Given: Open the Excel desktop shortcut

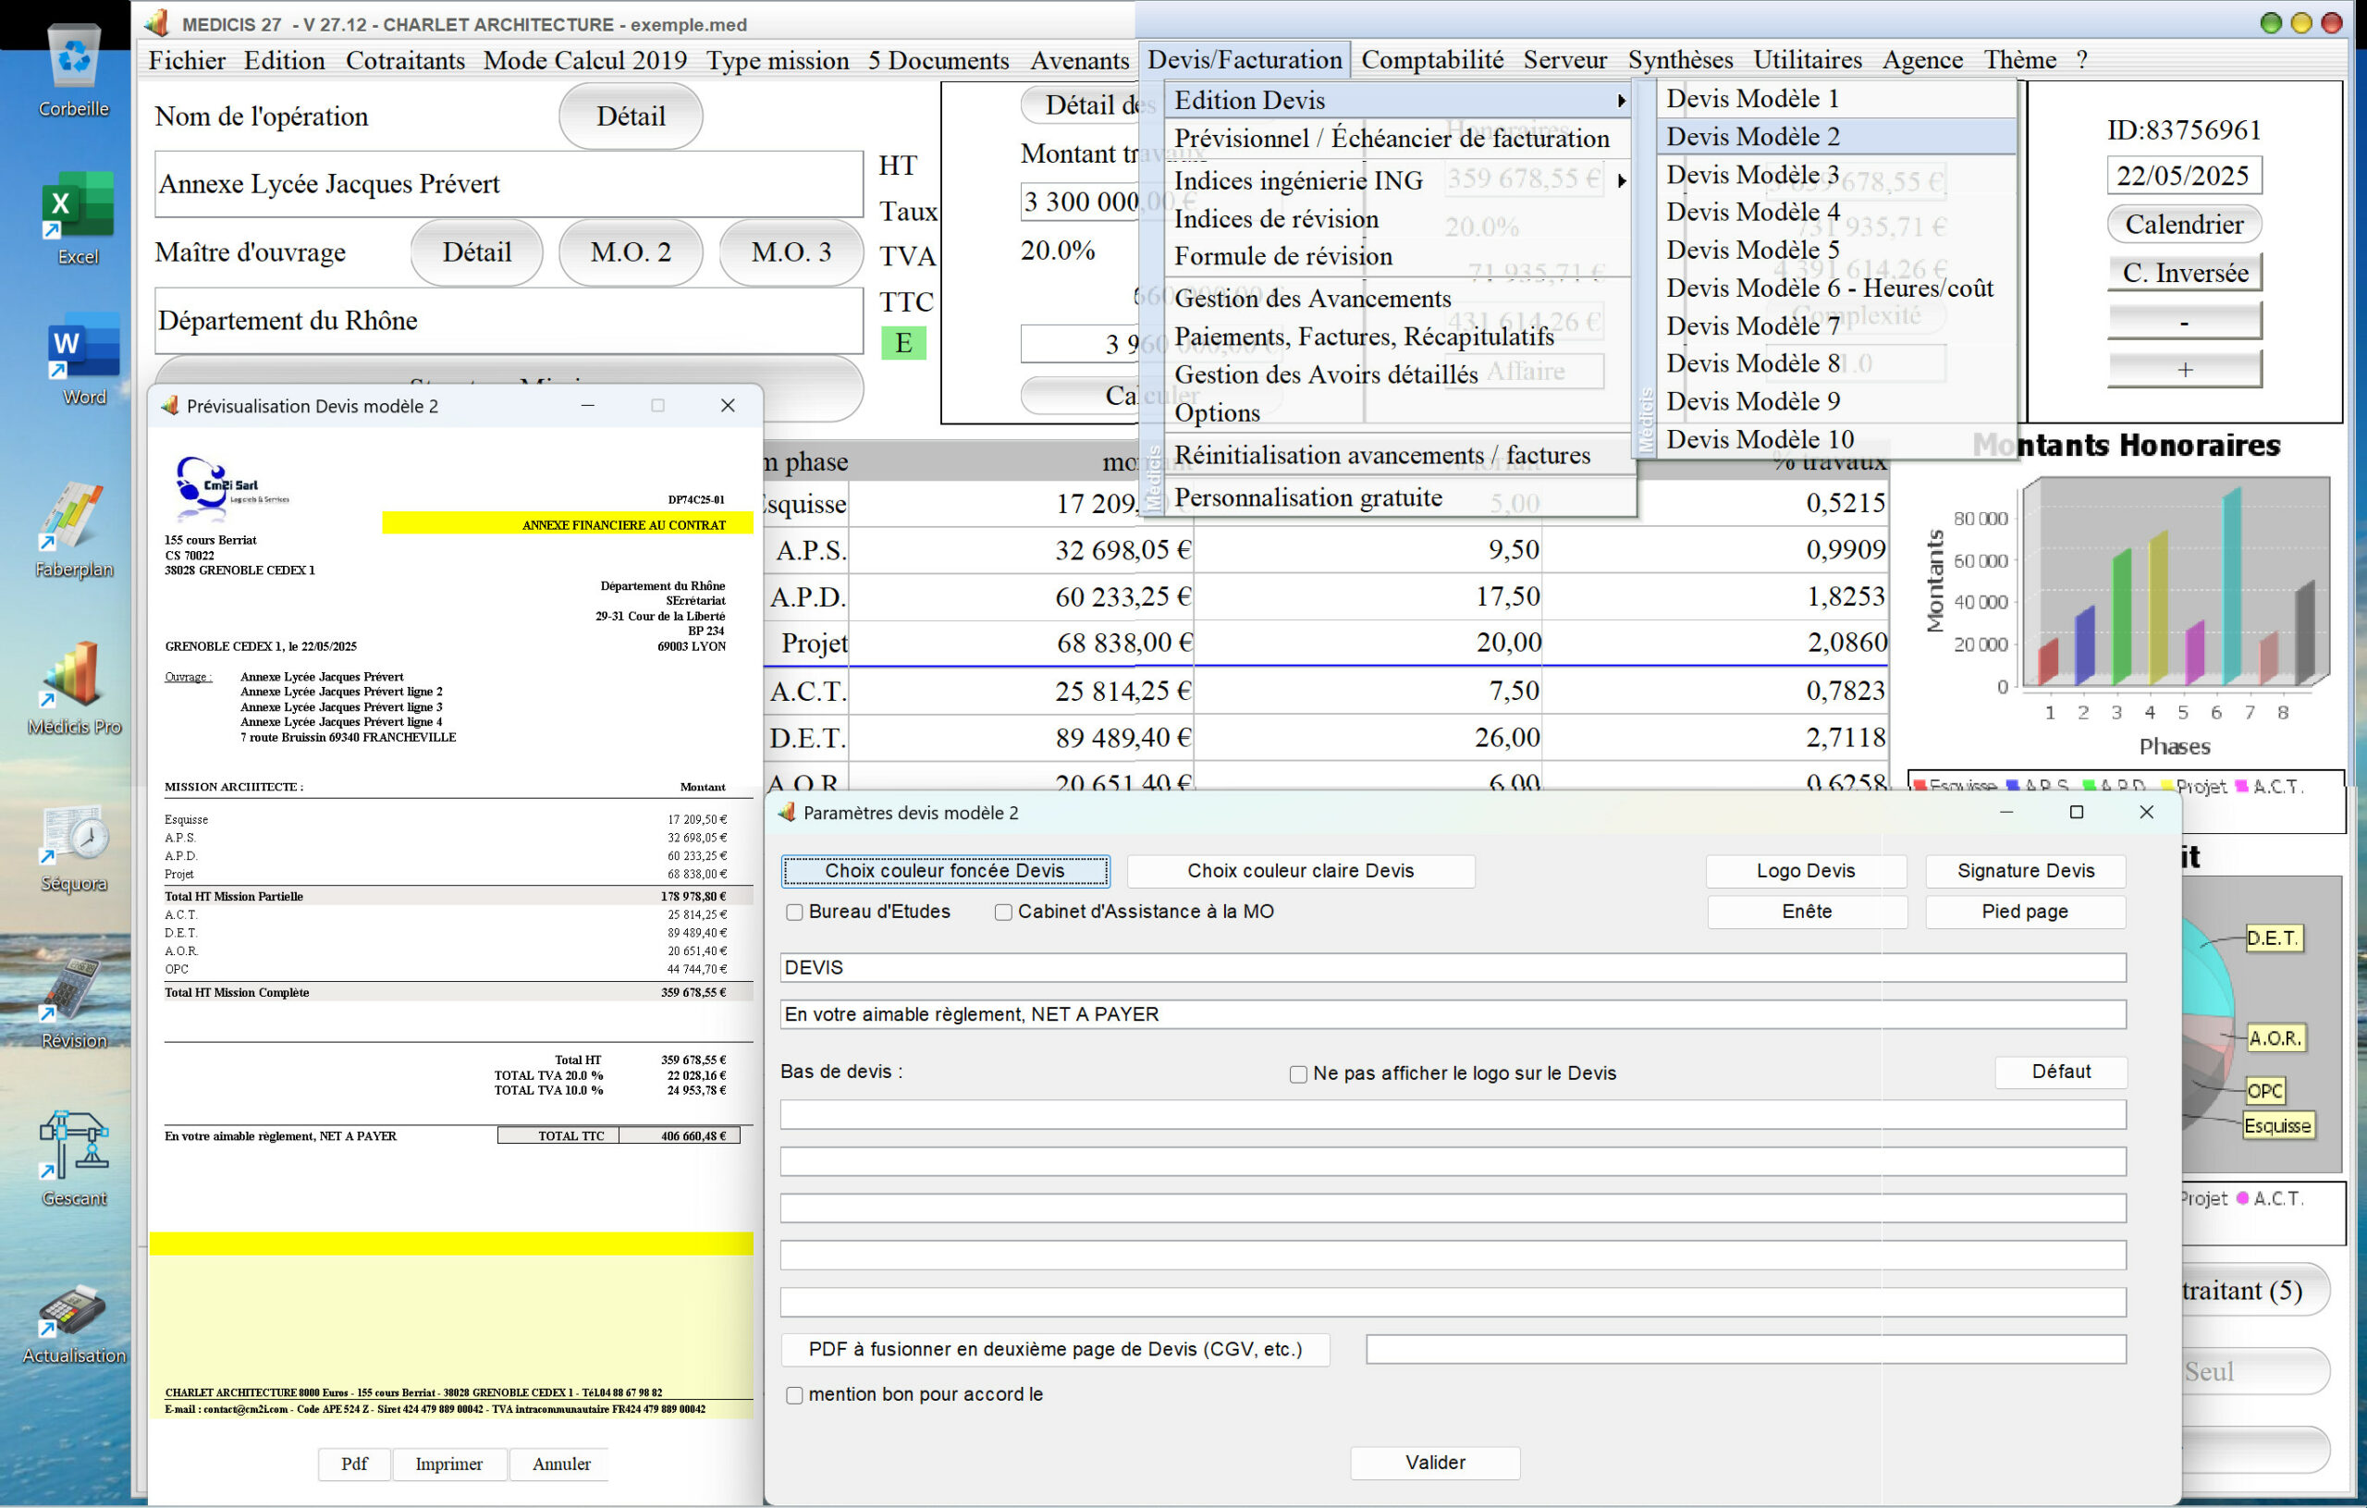Looking at the screenshot, I should tap(77, 216).
